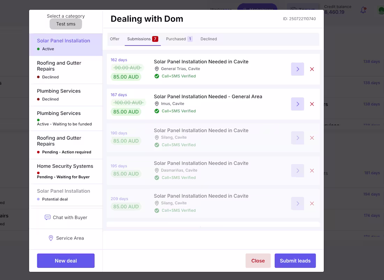Remove the 209 days Silang lead

(312, 203)
